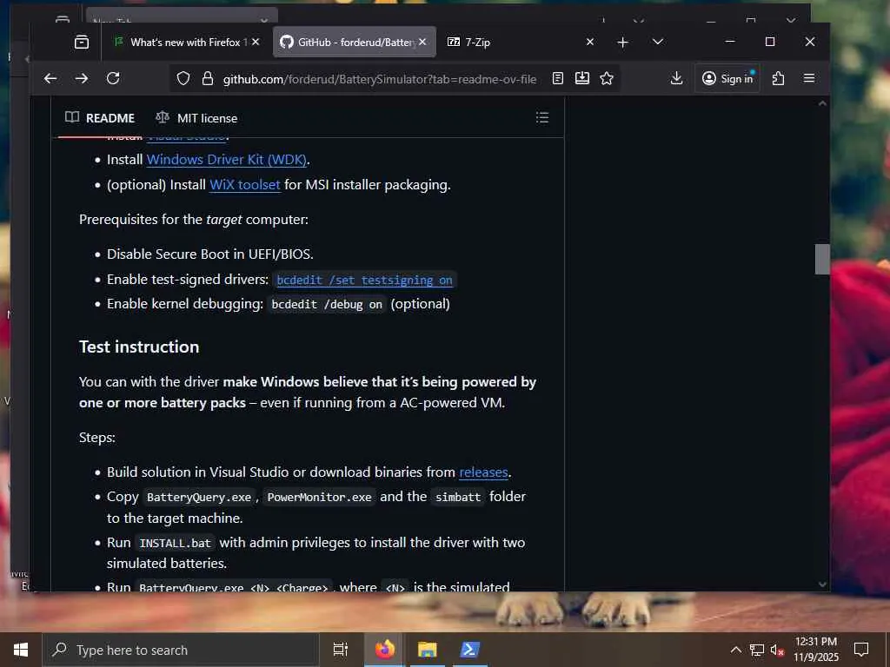The width and height of the screenshot is (890, 667).
Task: Open the releases link
Action: click(x=483, y=472)
